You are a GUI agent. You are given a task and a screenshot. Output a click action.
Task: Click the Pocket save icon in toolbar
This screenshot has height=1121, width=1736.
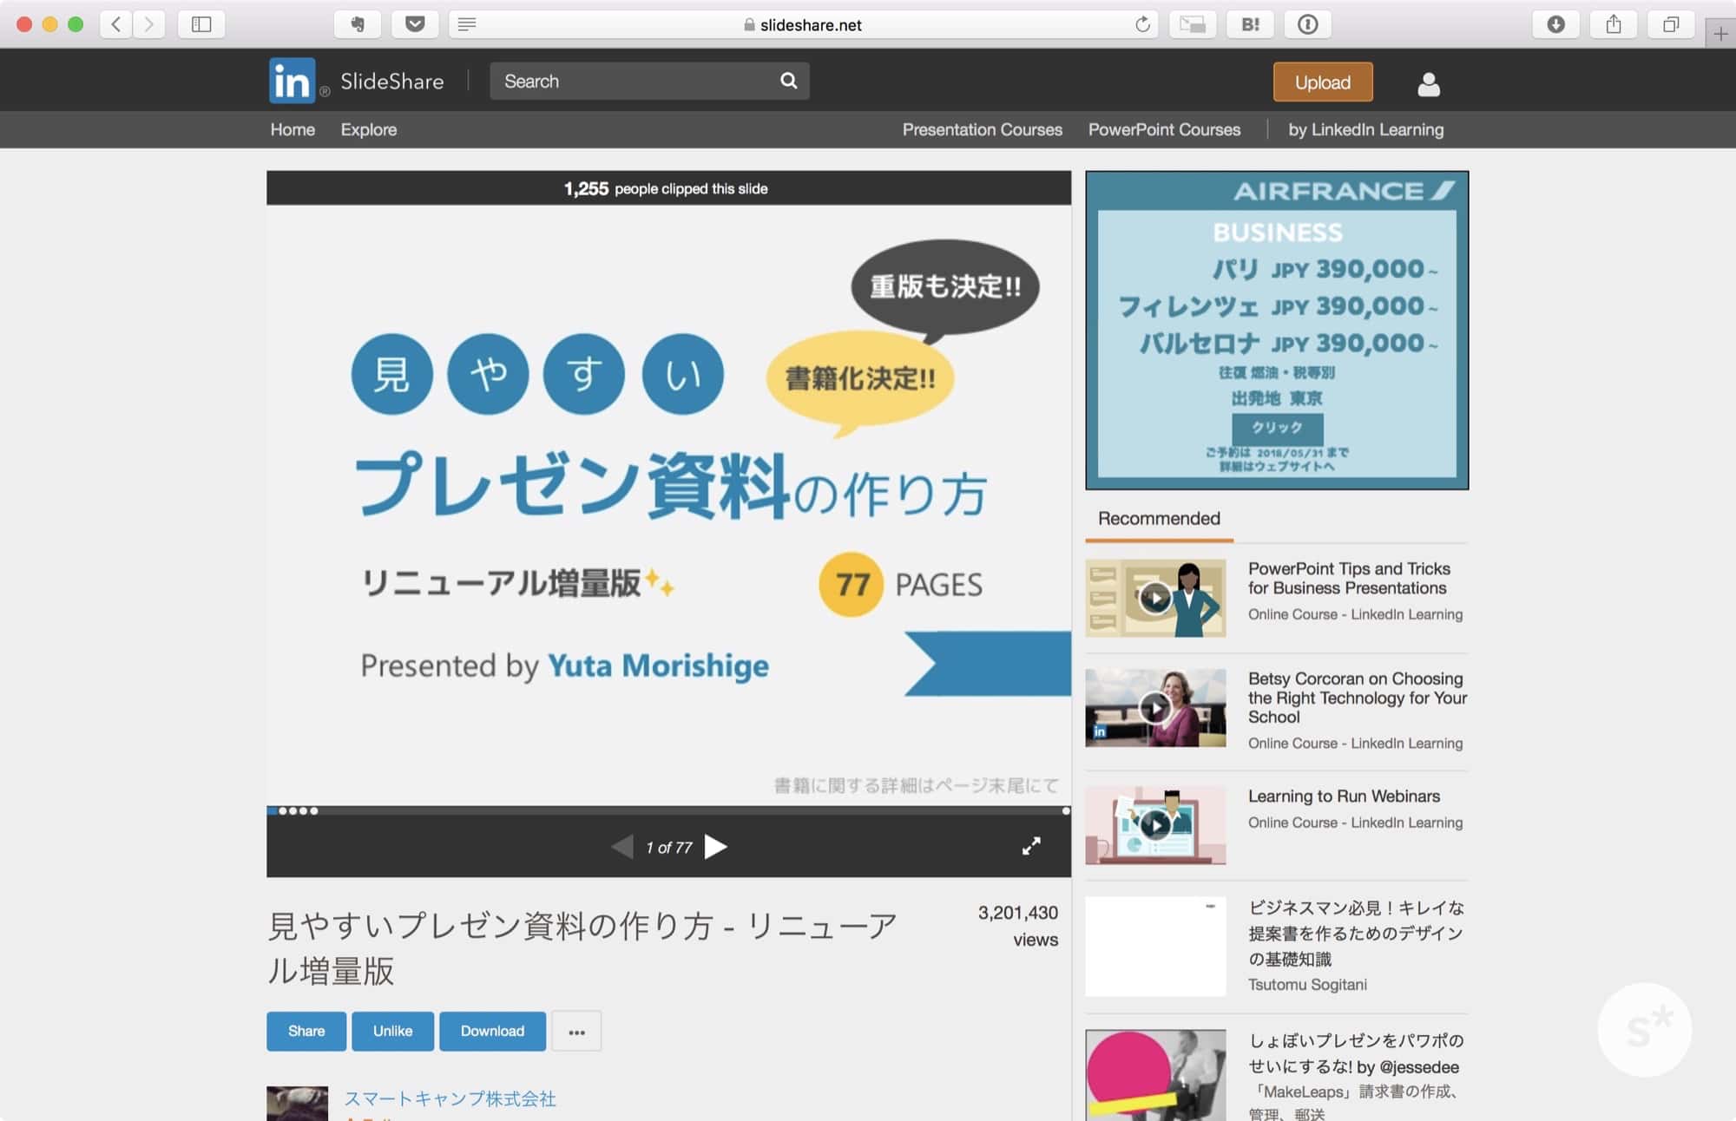pyautogui.click(x=417, y=24)
